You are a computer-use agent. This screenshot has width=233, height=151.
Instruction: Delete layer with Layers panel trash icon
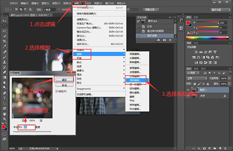[225, 148]
